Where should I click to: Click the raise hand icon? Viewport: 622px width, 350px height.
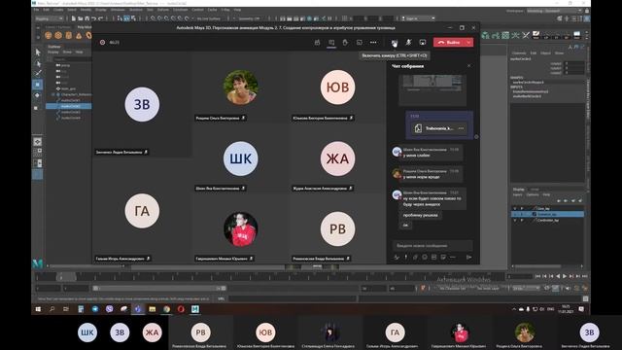pos(345,43)
